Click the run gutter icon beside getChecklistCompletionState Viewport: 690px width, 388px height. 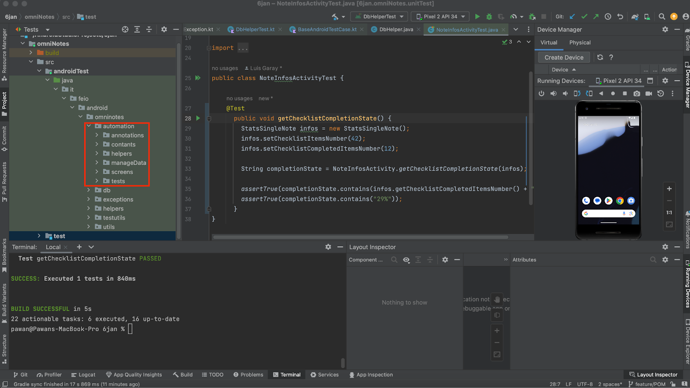tap(198, 118)
